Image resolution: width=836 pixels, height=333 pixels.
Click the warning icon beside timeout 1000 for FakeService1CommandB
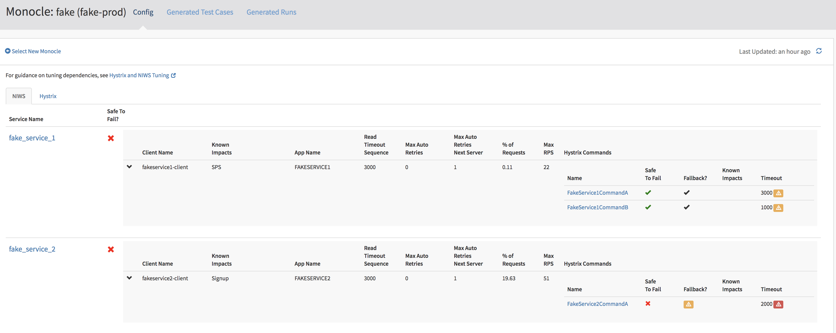pos(778,208)
